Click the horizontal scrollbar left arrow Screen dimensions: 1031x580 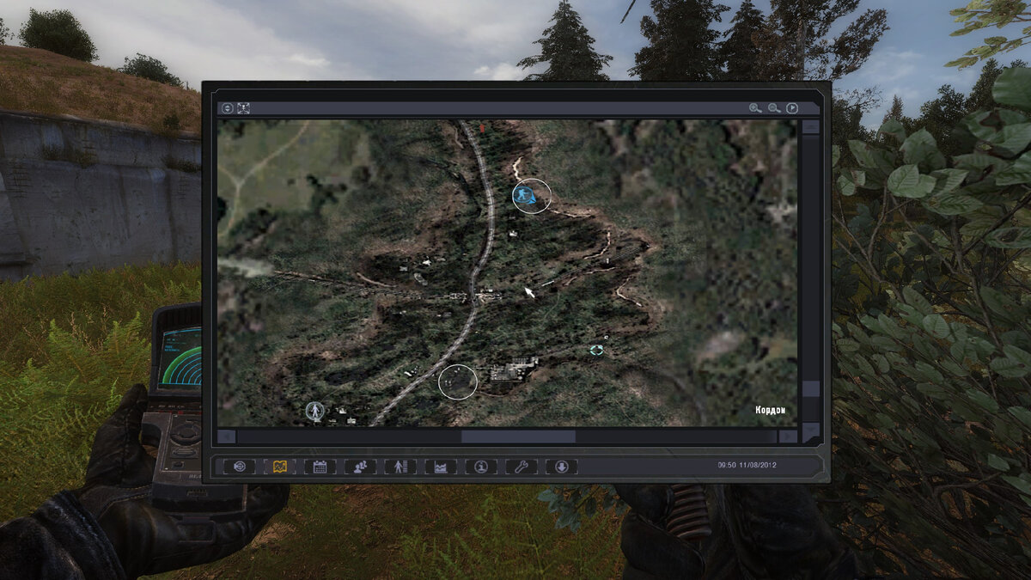coord(227,437)
